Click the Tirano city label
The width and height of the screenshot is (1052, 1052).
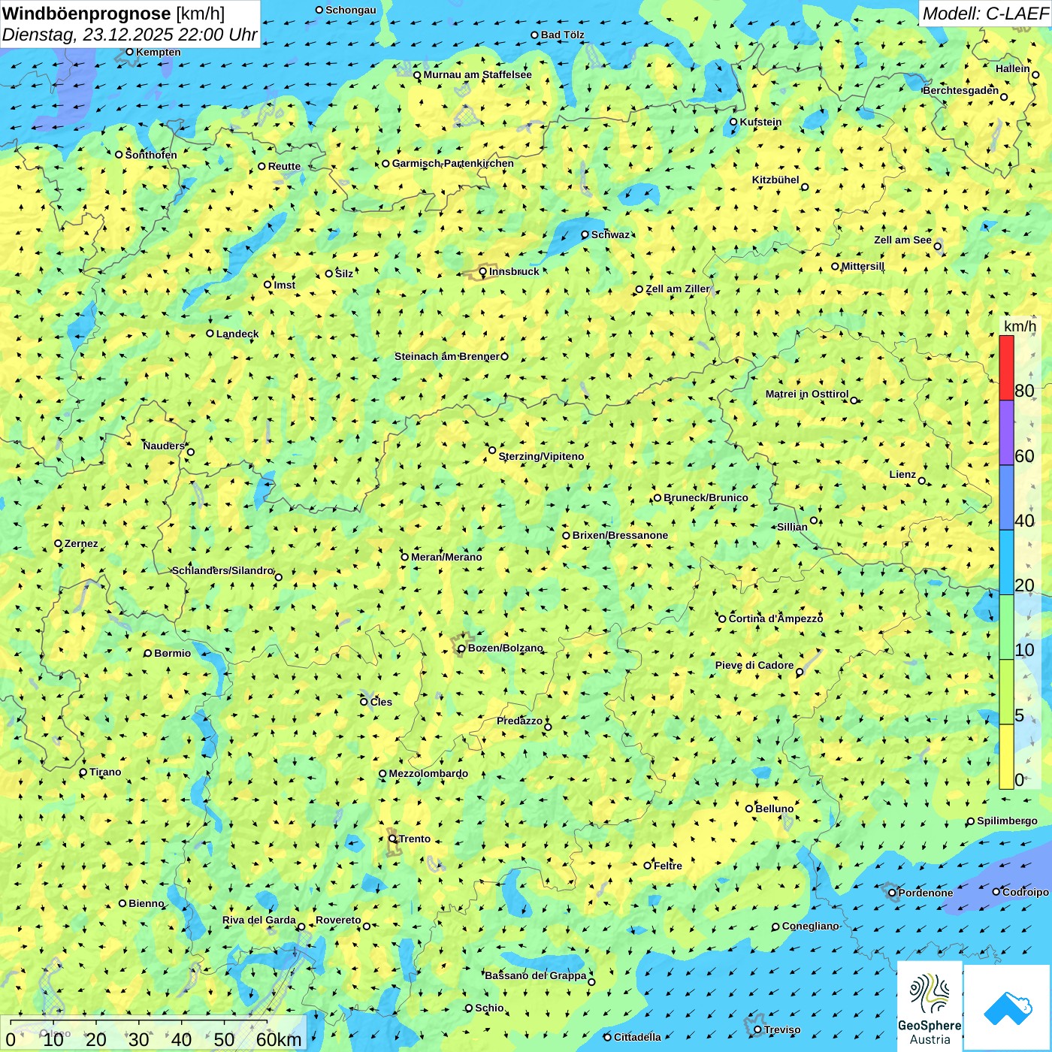coord(105,772)
